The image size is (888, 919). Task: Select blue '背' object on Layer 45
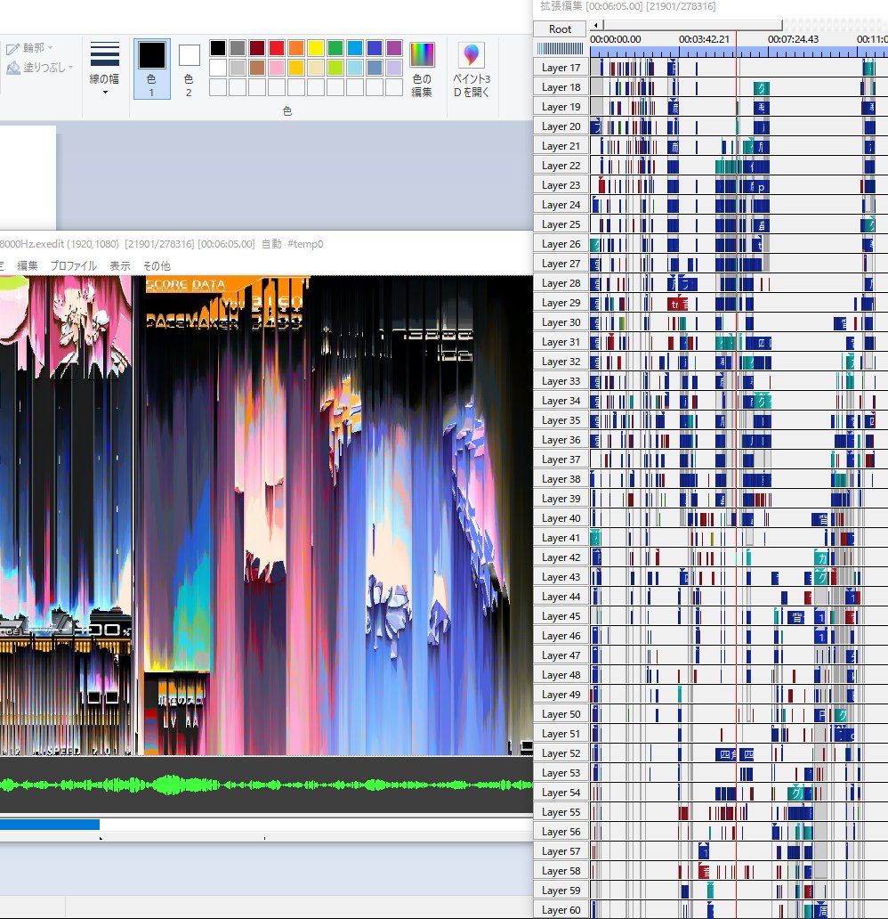coord(796,617)
